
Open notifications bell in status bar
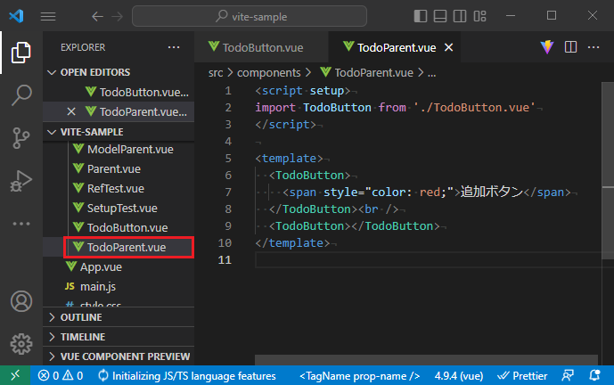click(x=594, y=376)
